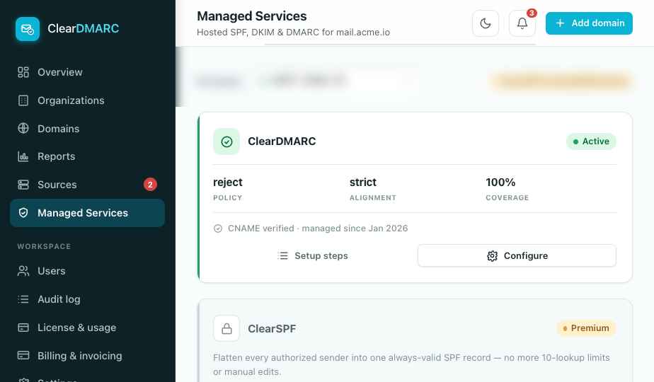Click the ClearDMARC card title

point(282,141)
